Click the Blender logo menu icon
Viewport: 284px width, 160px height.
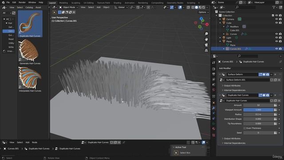(3, 3)
